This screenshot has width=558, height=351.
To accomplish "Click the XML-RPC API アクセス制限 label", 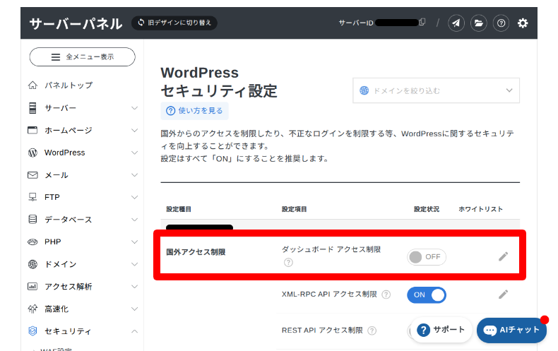I will click(x=329, y=295).
